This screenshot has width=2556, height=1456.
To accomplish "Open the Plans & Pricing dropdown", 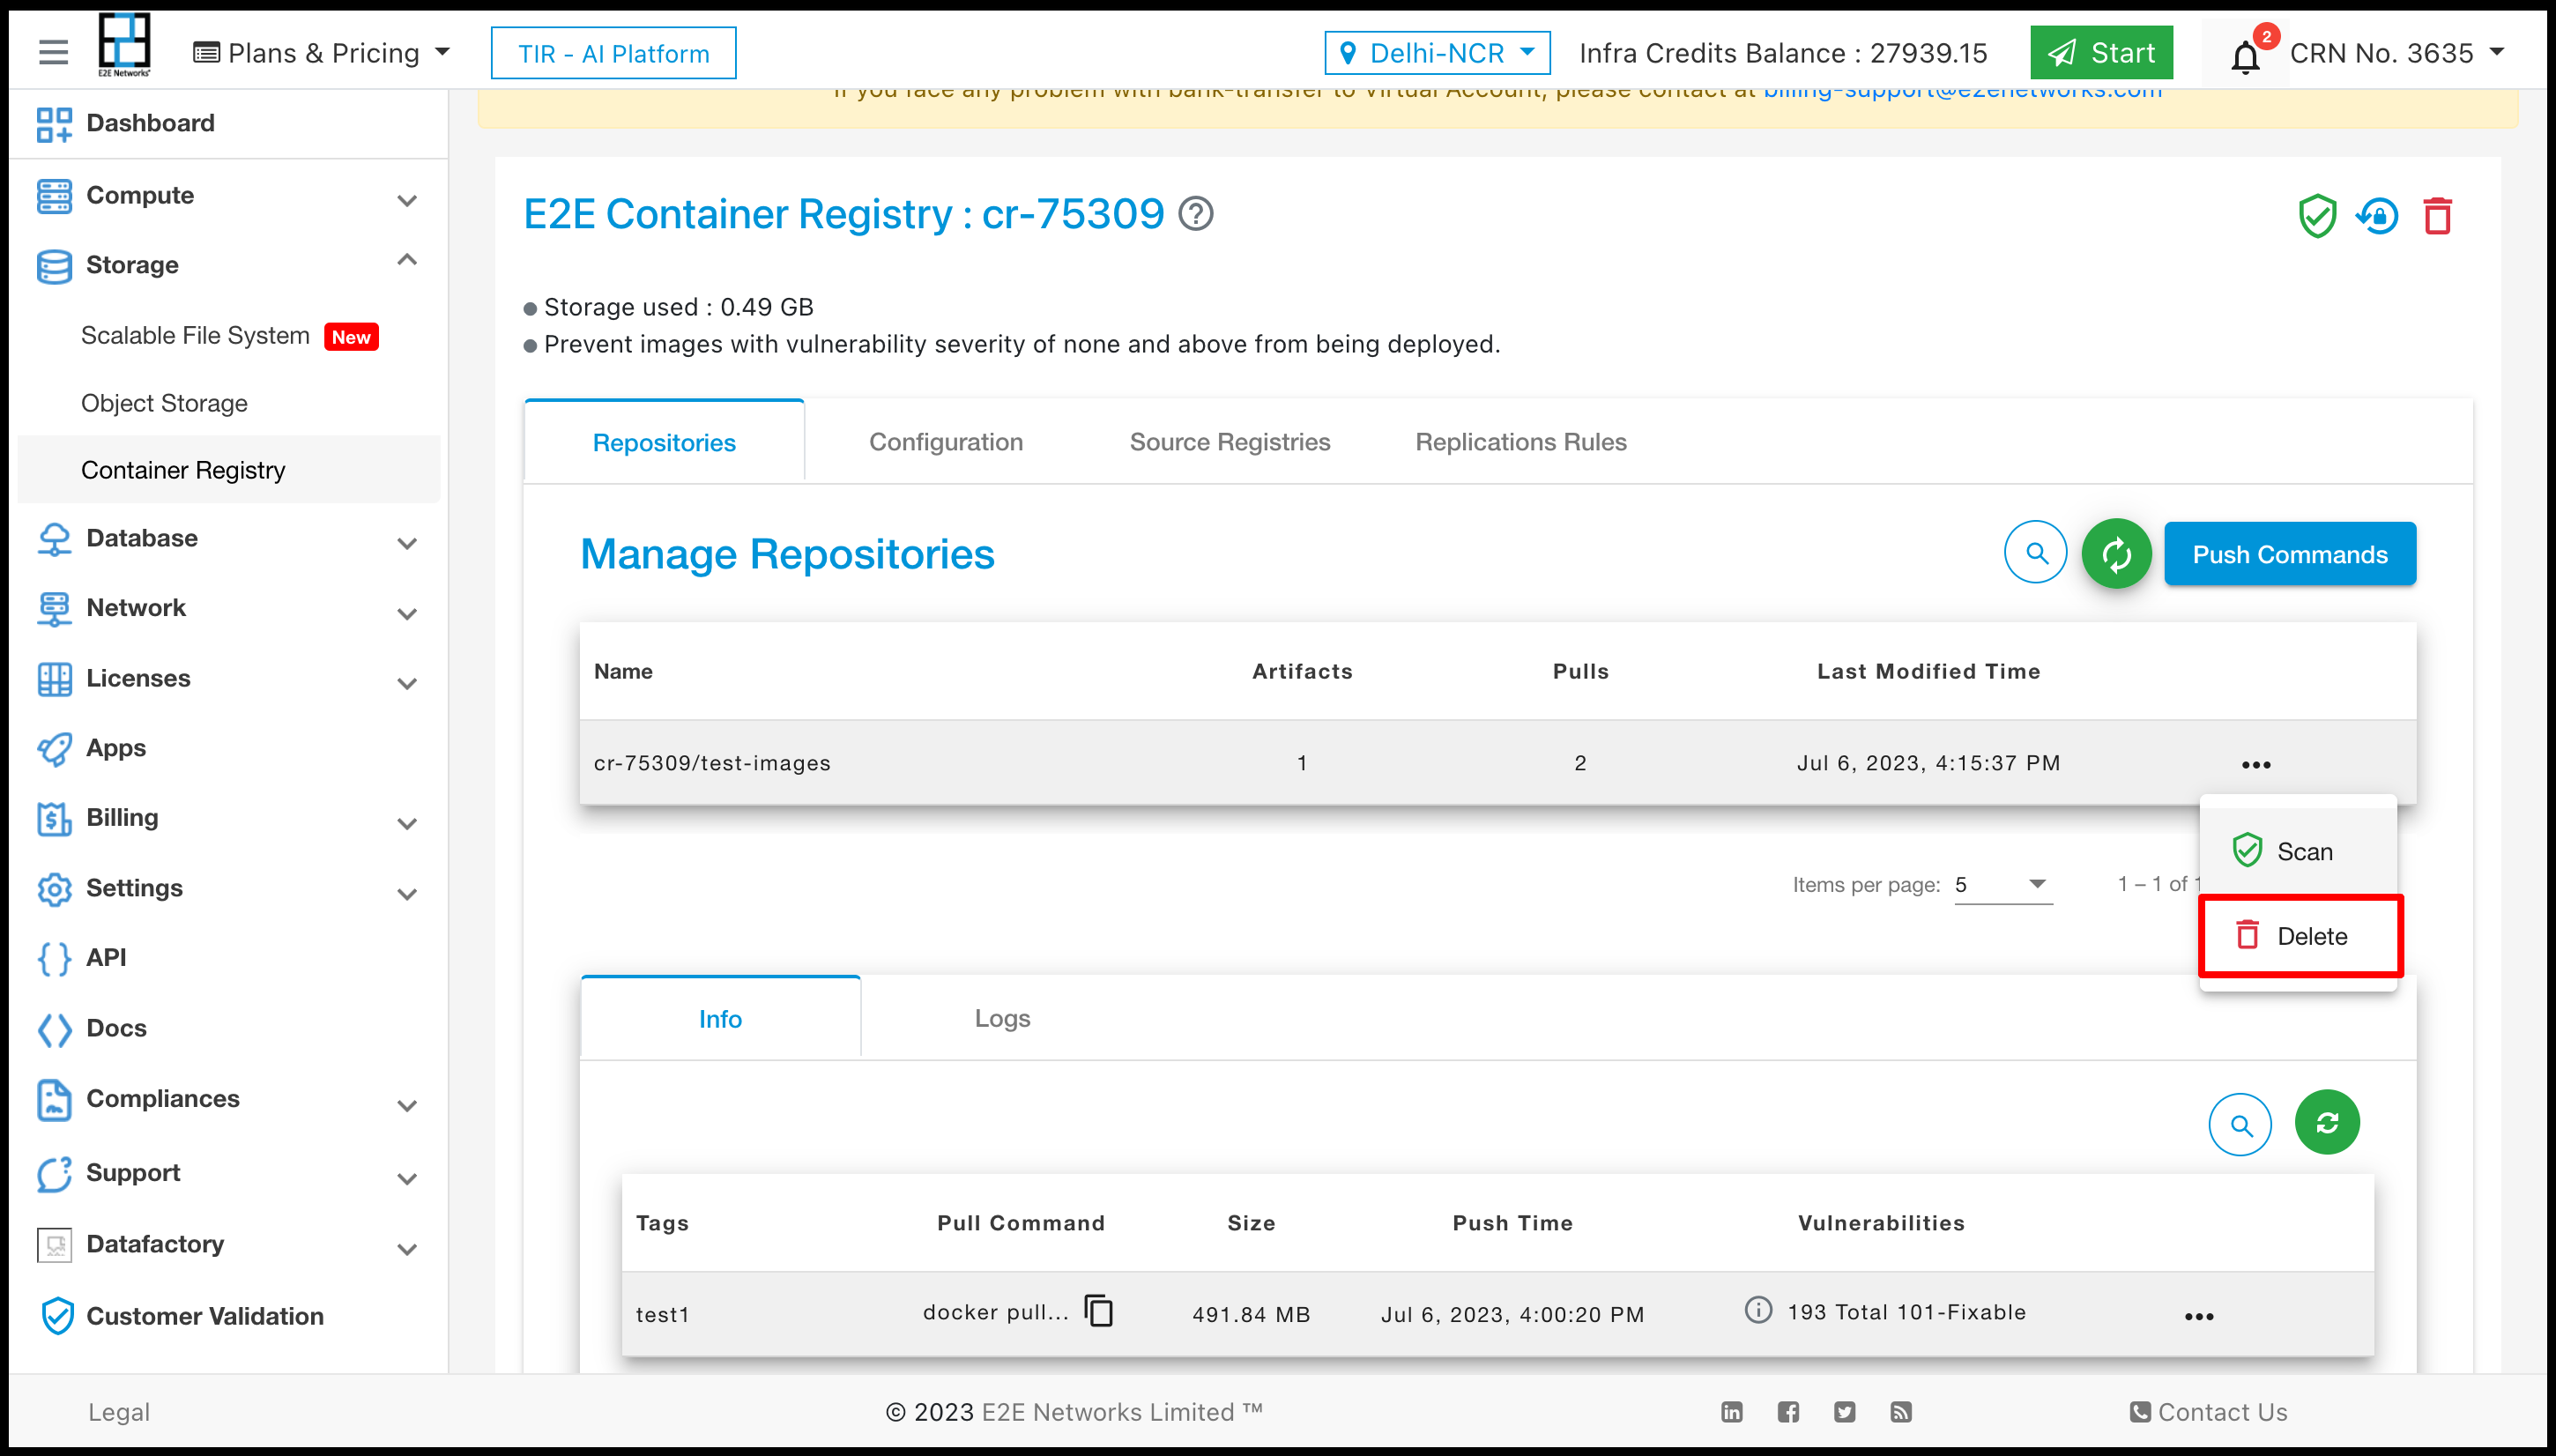I will pos(321,53).
